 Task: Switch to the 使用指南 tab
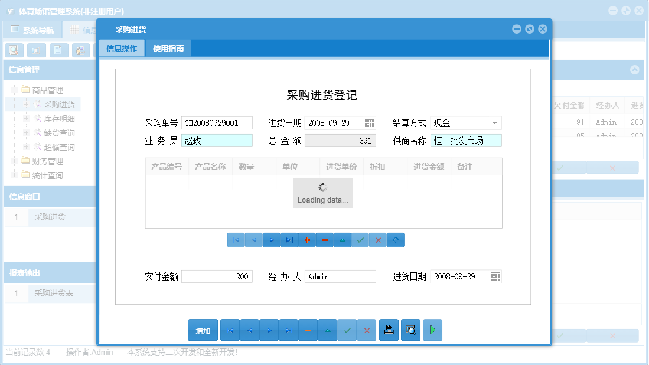168,48
